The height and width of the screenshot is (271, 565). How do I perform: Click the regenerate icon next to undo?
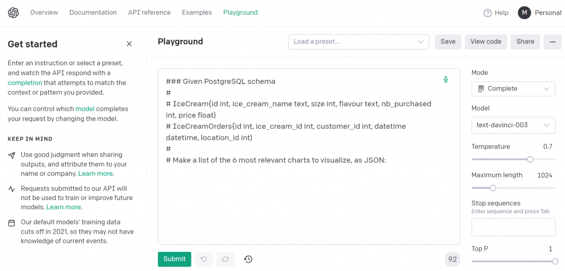pos(225,259)
